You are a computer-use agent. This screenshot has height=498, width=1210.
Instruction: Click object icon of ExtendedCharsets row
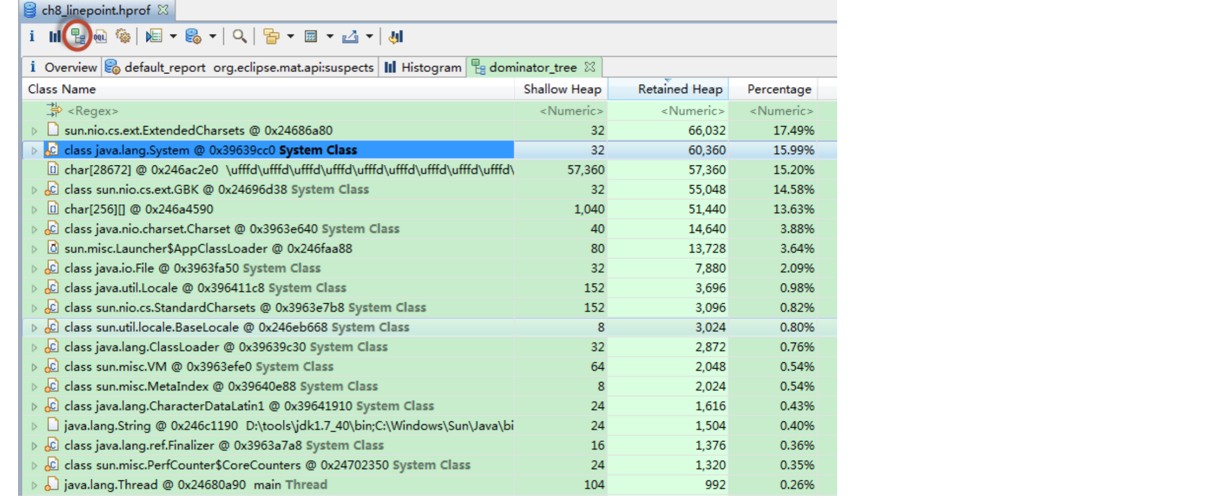click(53, 129)
